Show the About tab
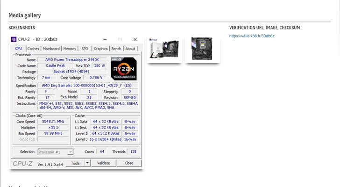 (130, 49)
